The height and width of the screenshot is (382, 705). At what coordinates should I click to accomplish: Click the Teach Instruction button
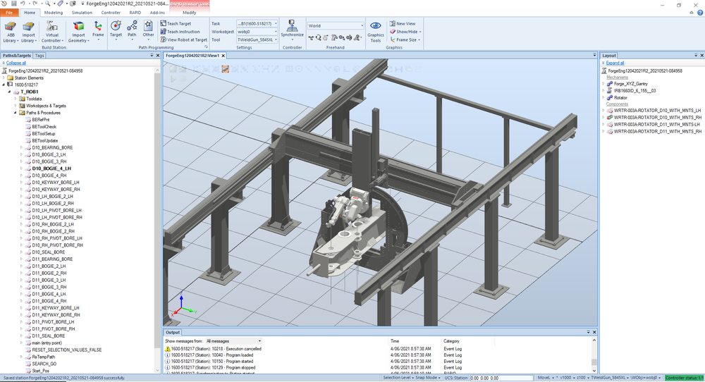tap(180, 32)
